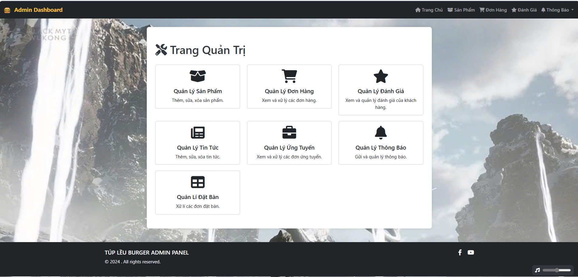The height and width of the screenshot is (277, 578).
Task: Expand the Thông Báo dropdown menu
Action: tap(557, 10)
